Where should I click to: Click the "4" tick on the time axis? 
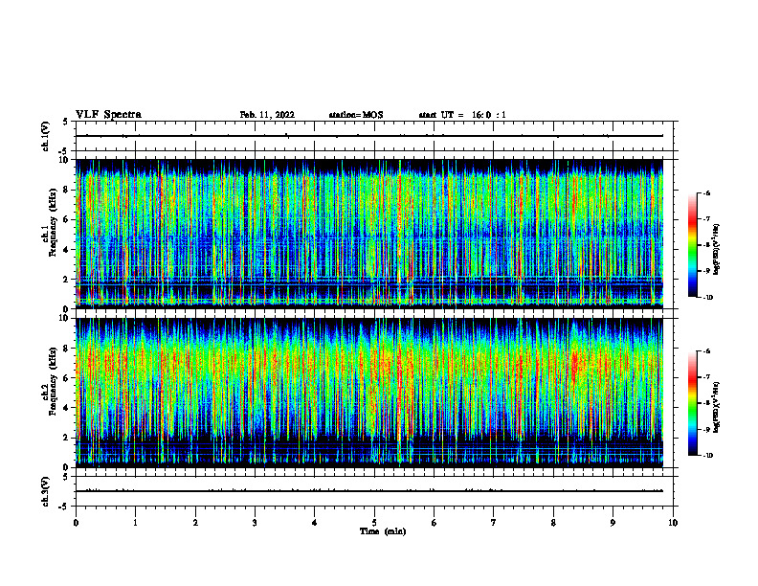[x=315, y=523]
